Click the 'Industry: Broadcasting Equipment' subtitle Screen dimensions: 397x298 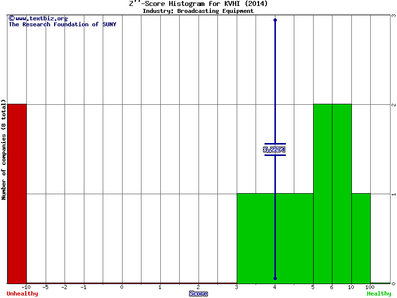pyautogui.click(x=198, y=10)
